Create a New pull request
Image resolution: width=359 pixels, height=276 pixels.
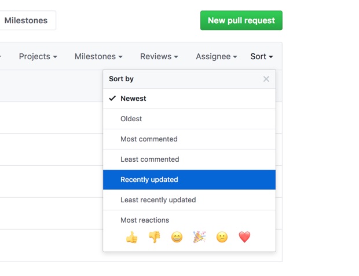click(241, 20)
